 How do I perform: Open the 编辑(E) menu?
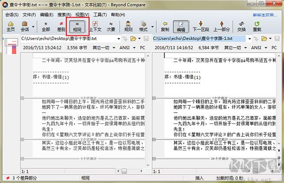point(46,15)
